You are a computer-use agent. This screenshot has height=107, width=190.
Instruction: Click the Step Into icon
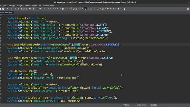point(27,9)
